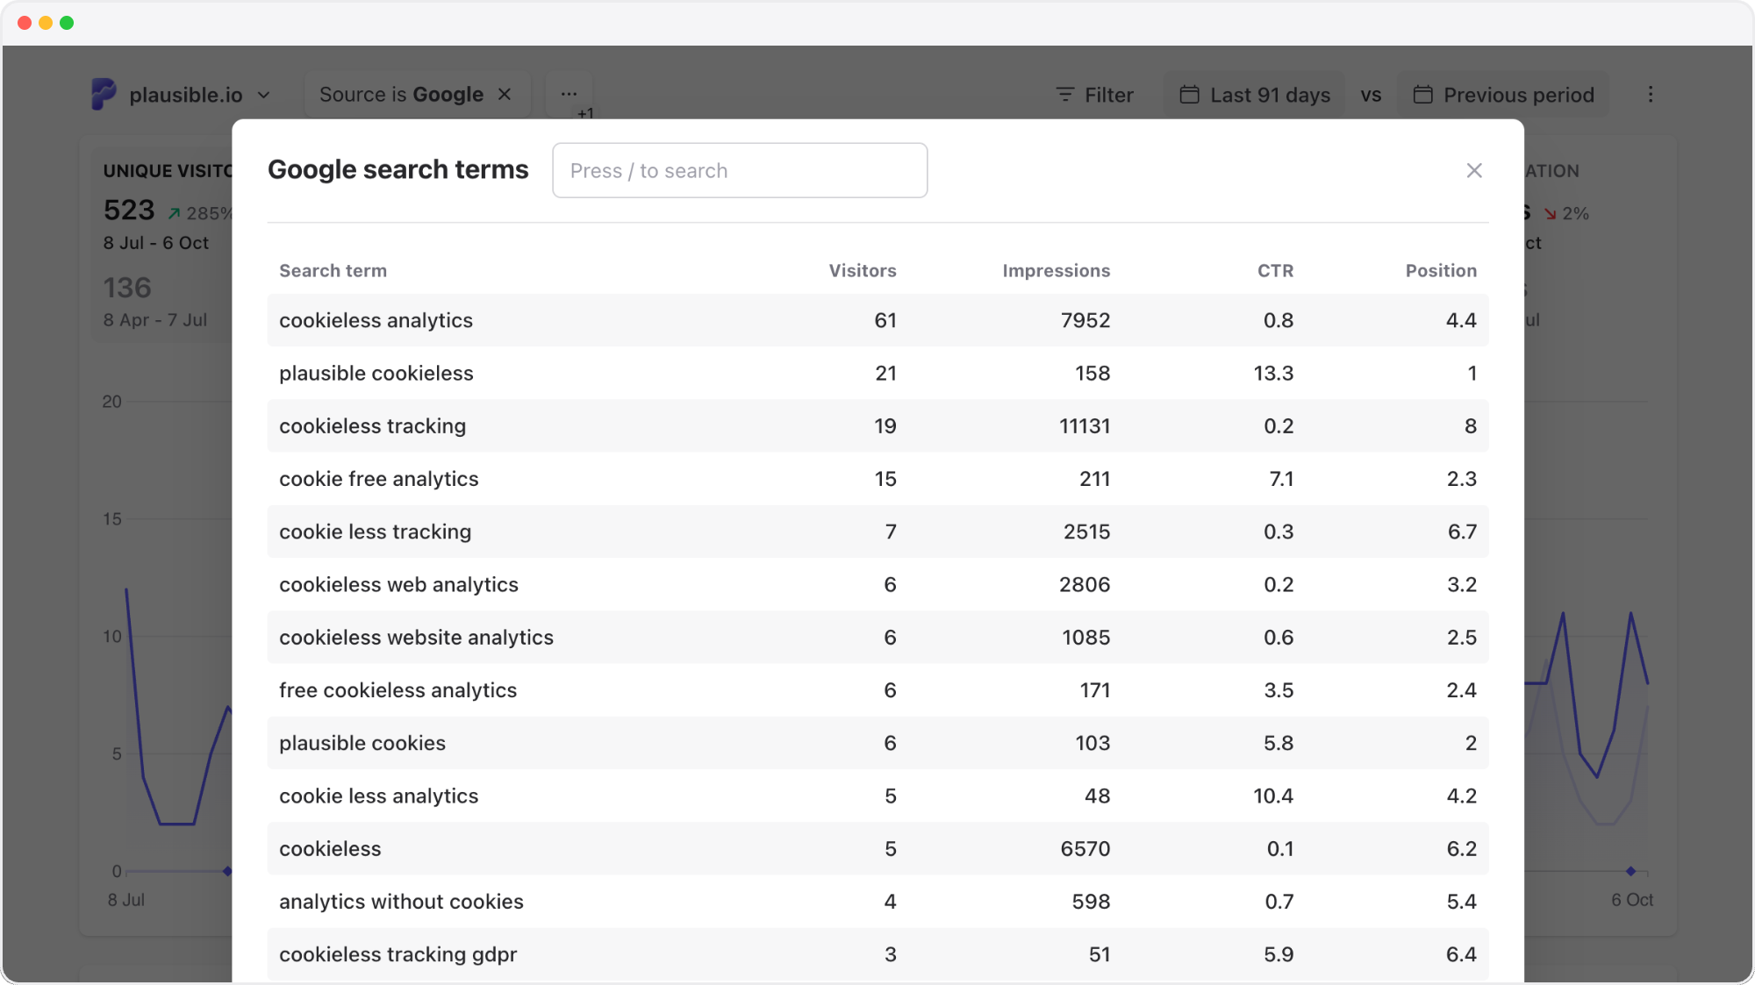1755x985 pixels.
Task: Click the calendar icon beside Last 91 days
Action: click(x=1189, y=95)
